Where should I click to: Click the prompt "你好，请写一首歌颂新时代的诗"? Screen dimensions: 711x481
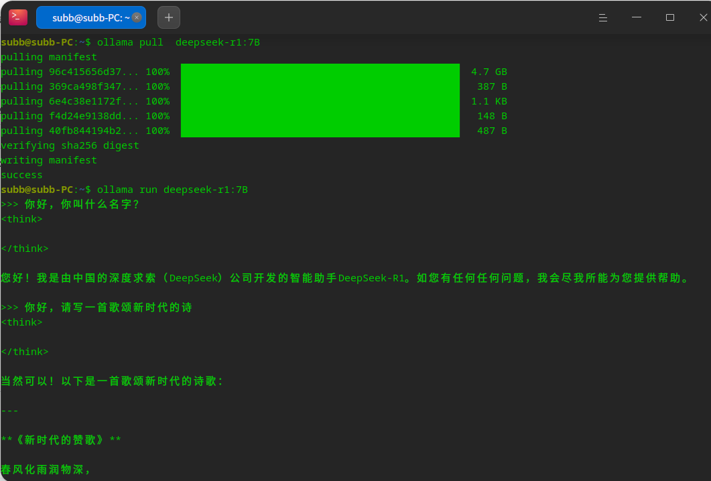tap(109, 307)
